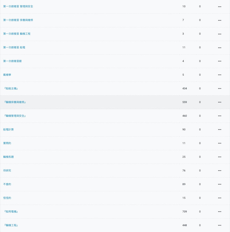Open three-dot menu for 怪怪的 row
The height and width of the screenshot is (232, 230).
[x=219, y=198]
